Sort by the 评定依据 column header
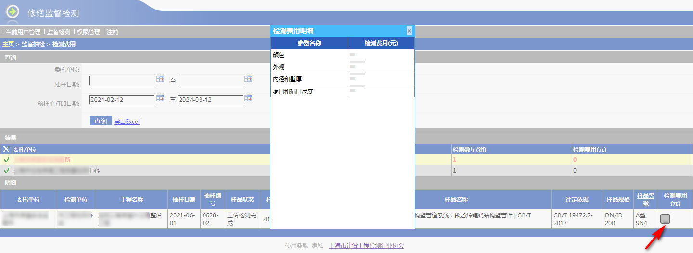 click(x=577, y=200)
